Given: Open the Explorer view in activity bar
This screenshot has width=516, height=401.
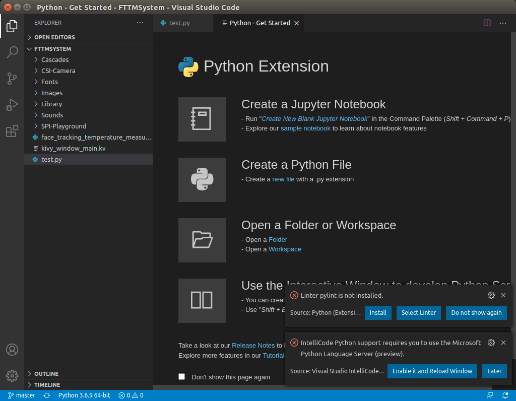Looking at the screenshot, I should pos(12,26).
